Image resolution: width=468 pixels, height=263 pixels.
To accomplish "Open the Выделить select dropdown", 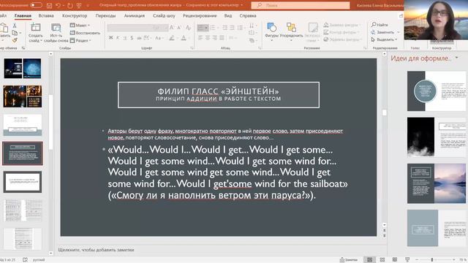I will coord(384,39).
